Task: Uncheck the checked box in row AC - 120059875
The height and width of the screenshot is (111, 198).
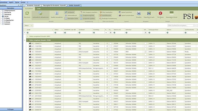Action: tap(146, 52)
